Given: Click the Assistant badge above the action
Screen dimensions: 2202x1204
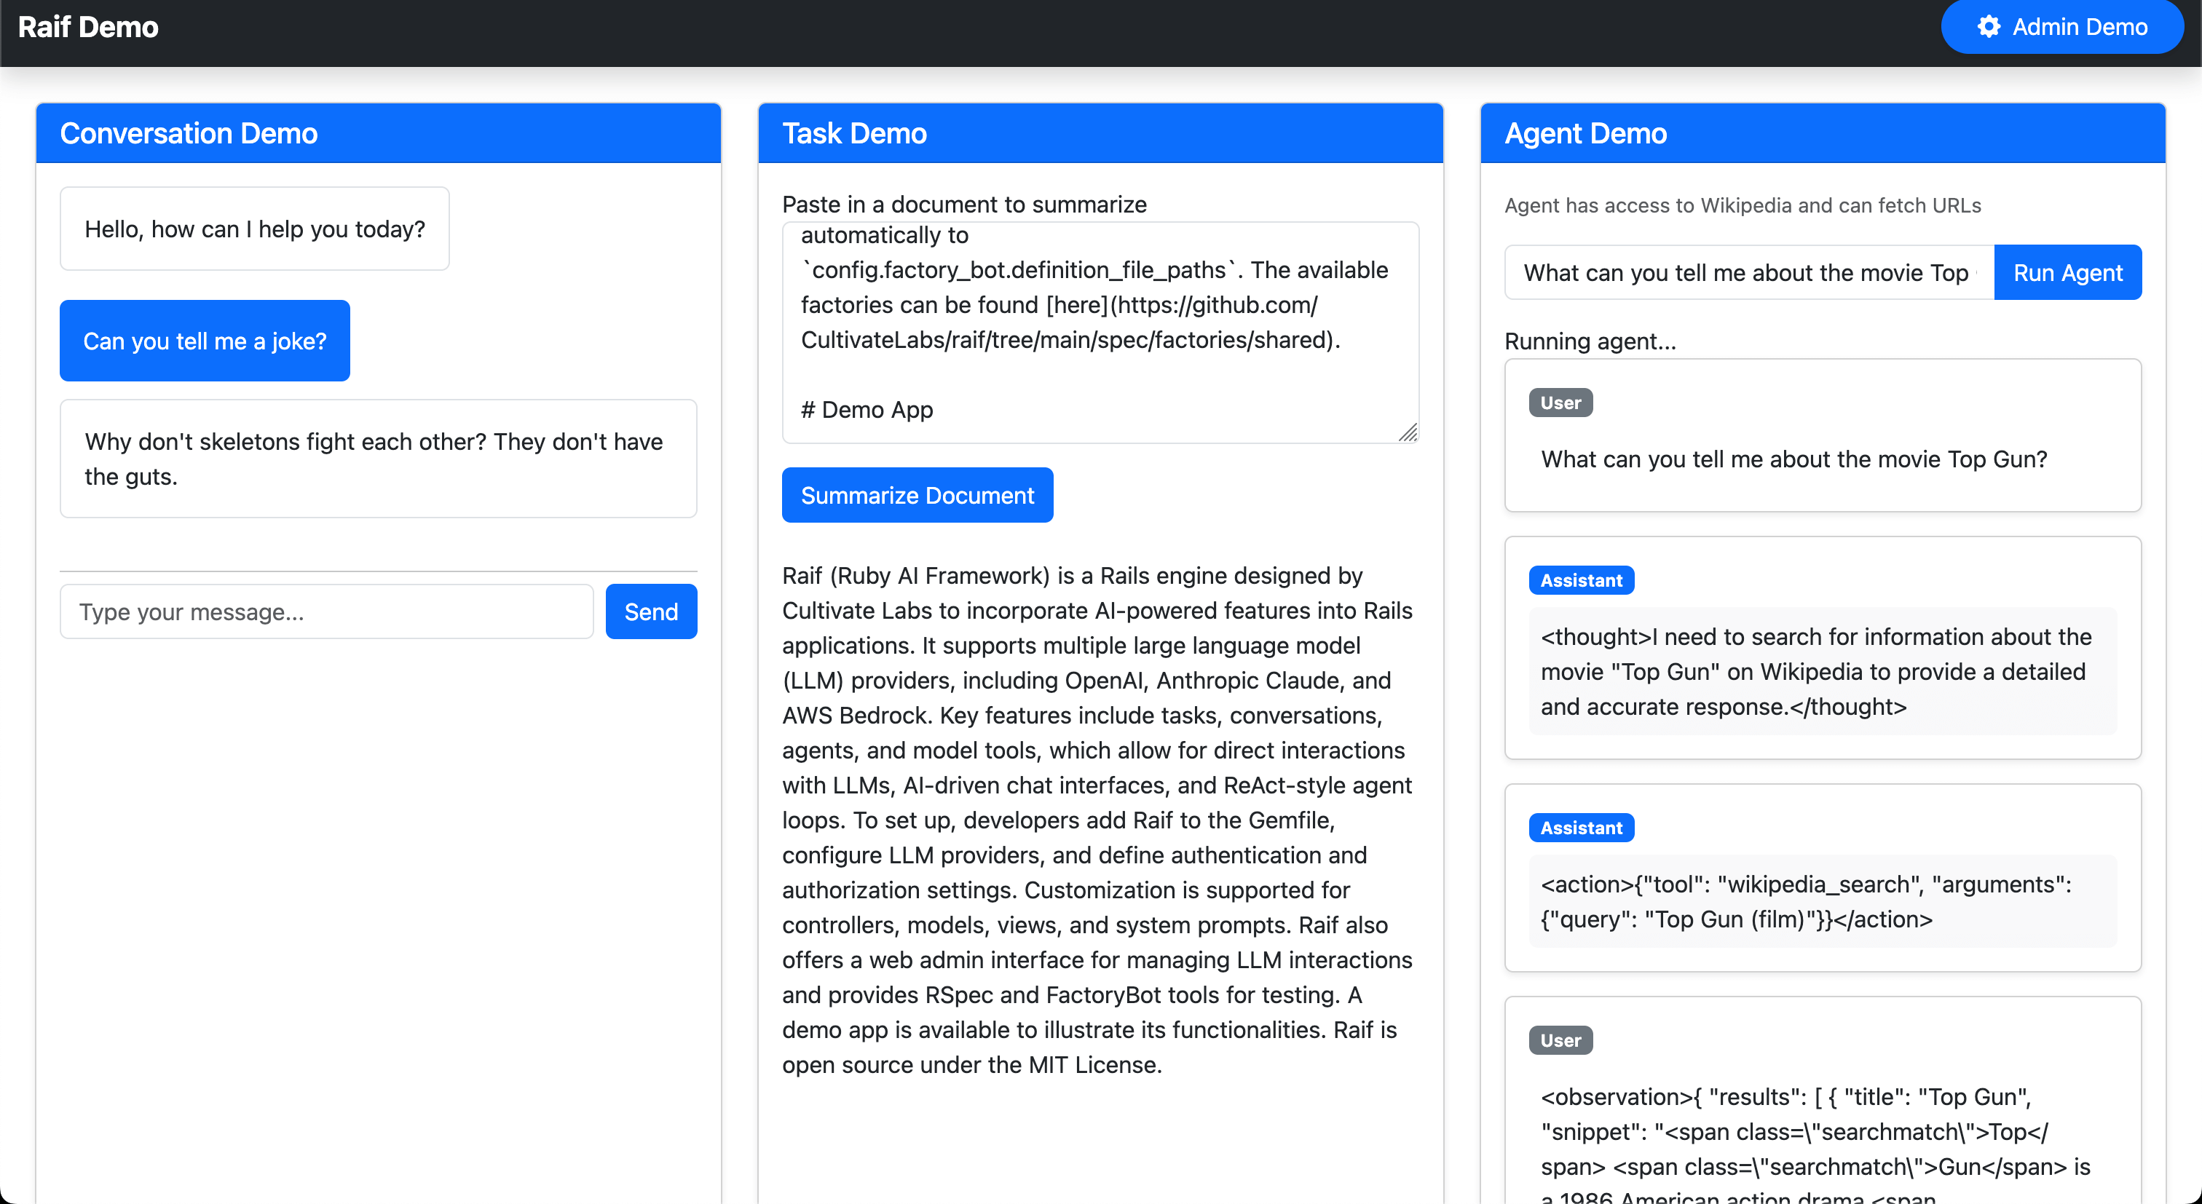Looking at the screenshot, I should (x=1581, y=827).
